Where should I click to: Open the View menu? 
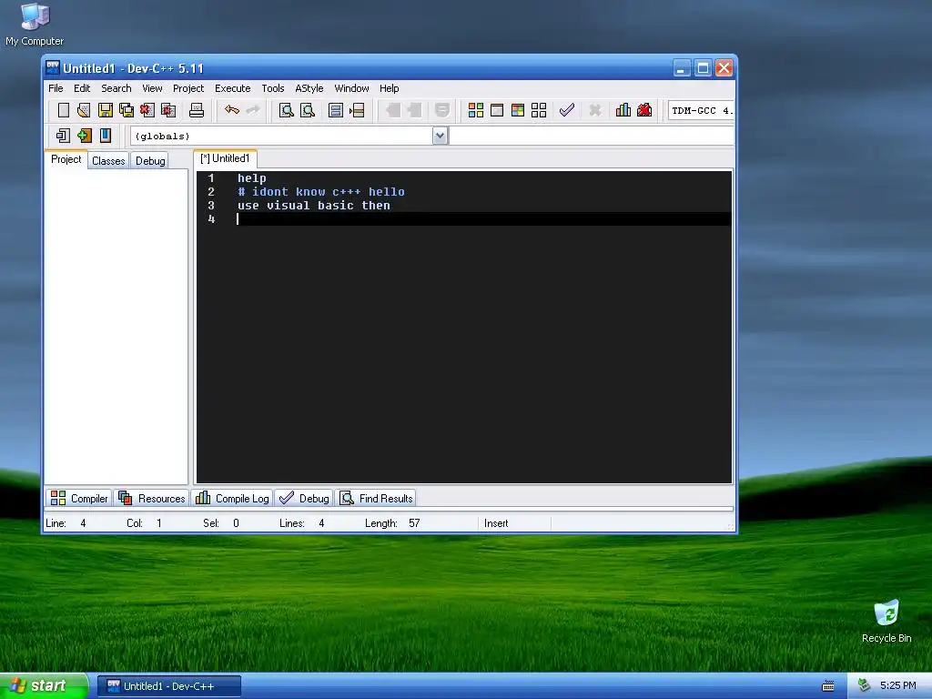(x=152, y=88)
